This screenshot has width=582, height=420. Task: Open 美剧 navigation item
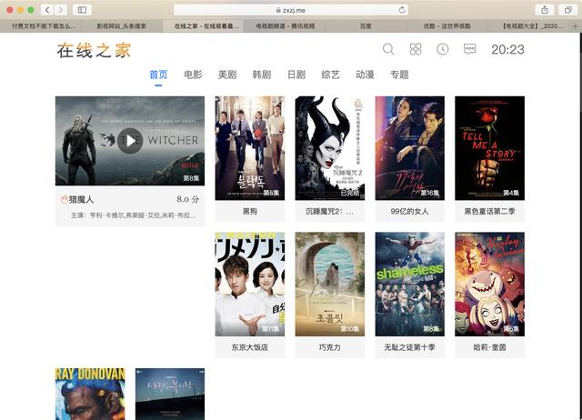[x=227, y=75]
